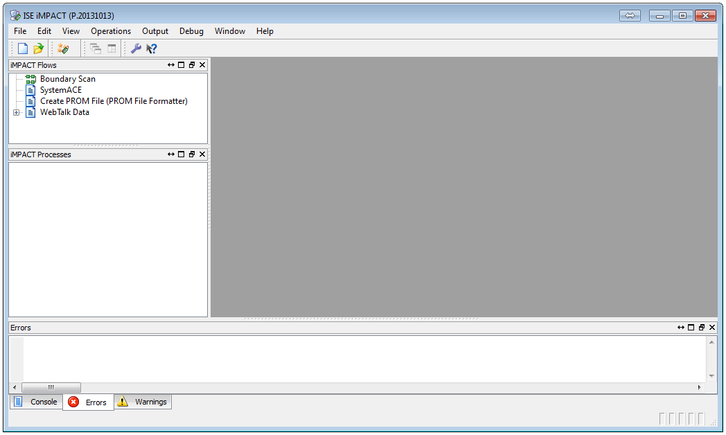Maximize the iMPACT Processes panel

click(x=181, y=154)
